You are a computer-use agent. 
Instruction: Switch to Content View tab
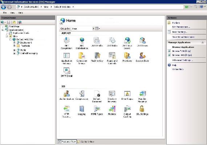click(x=86, y=142)
